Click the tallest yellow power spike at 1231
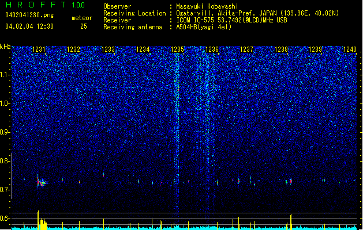 coord(38,220)
